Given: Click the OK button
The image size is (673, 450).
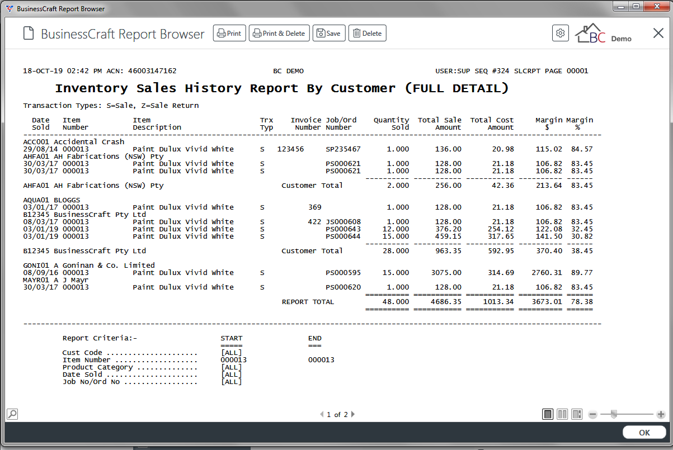Looking at the screenshot, I should (x=644, y=432).
